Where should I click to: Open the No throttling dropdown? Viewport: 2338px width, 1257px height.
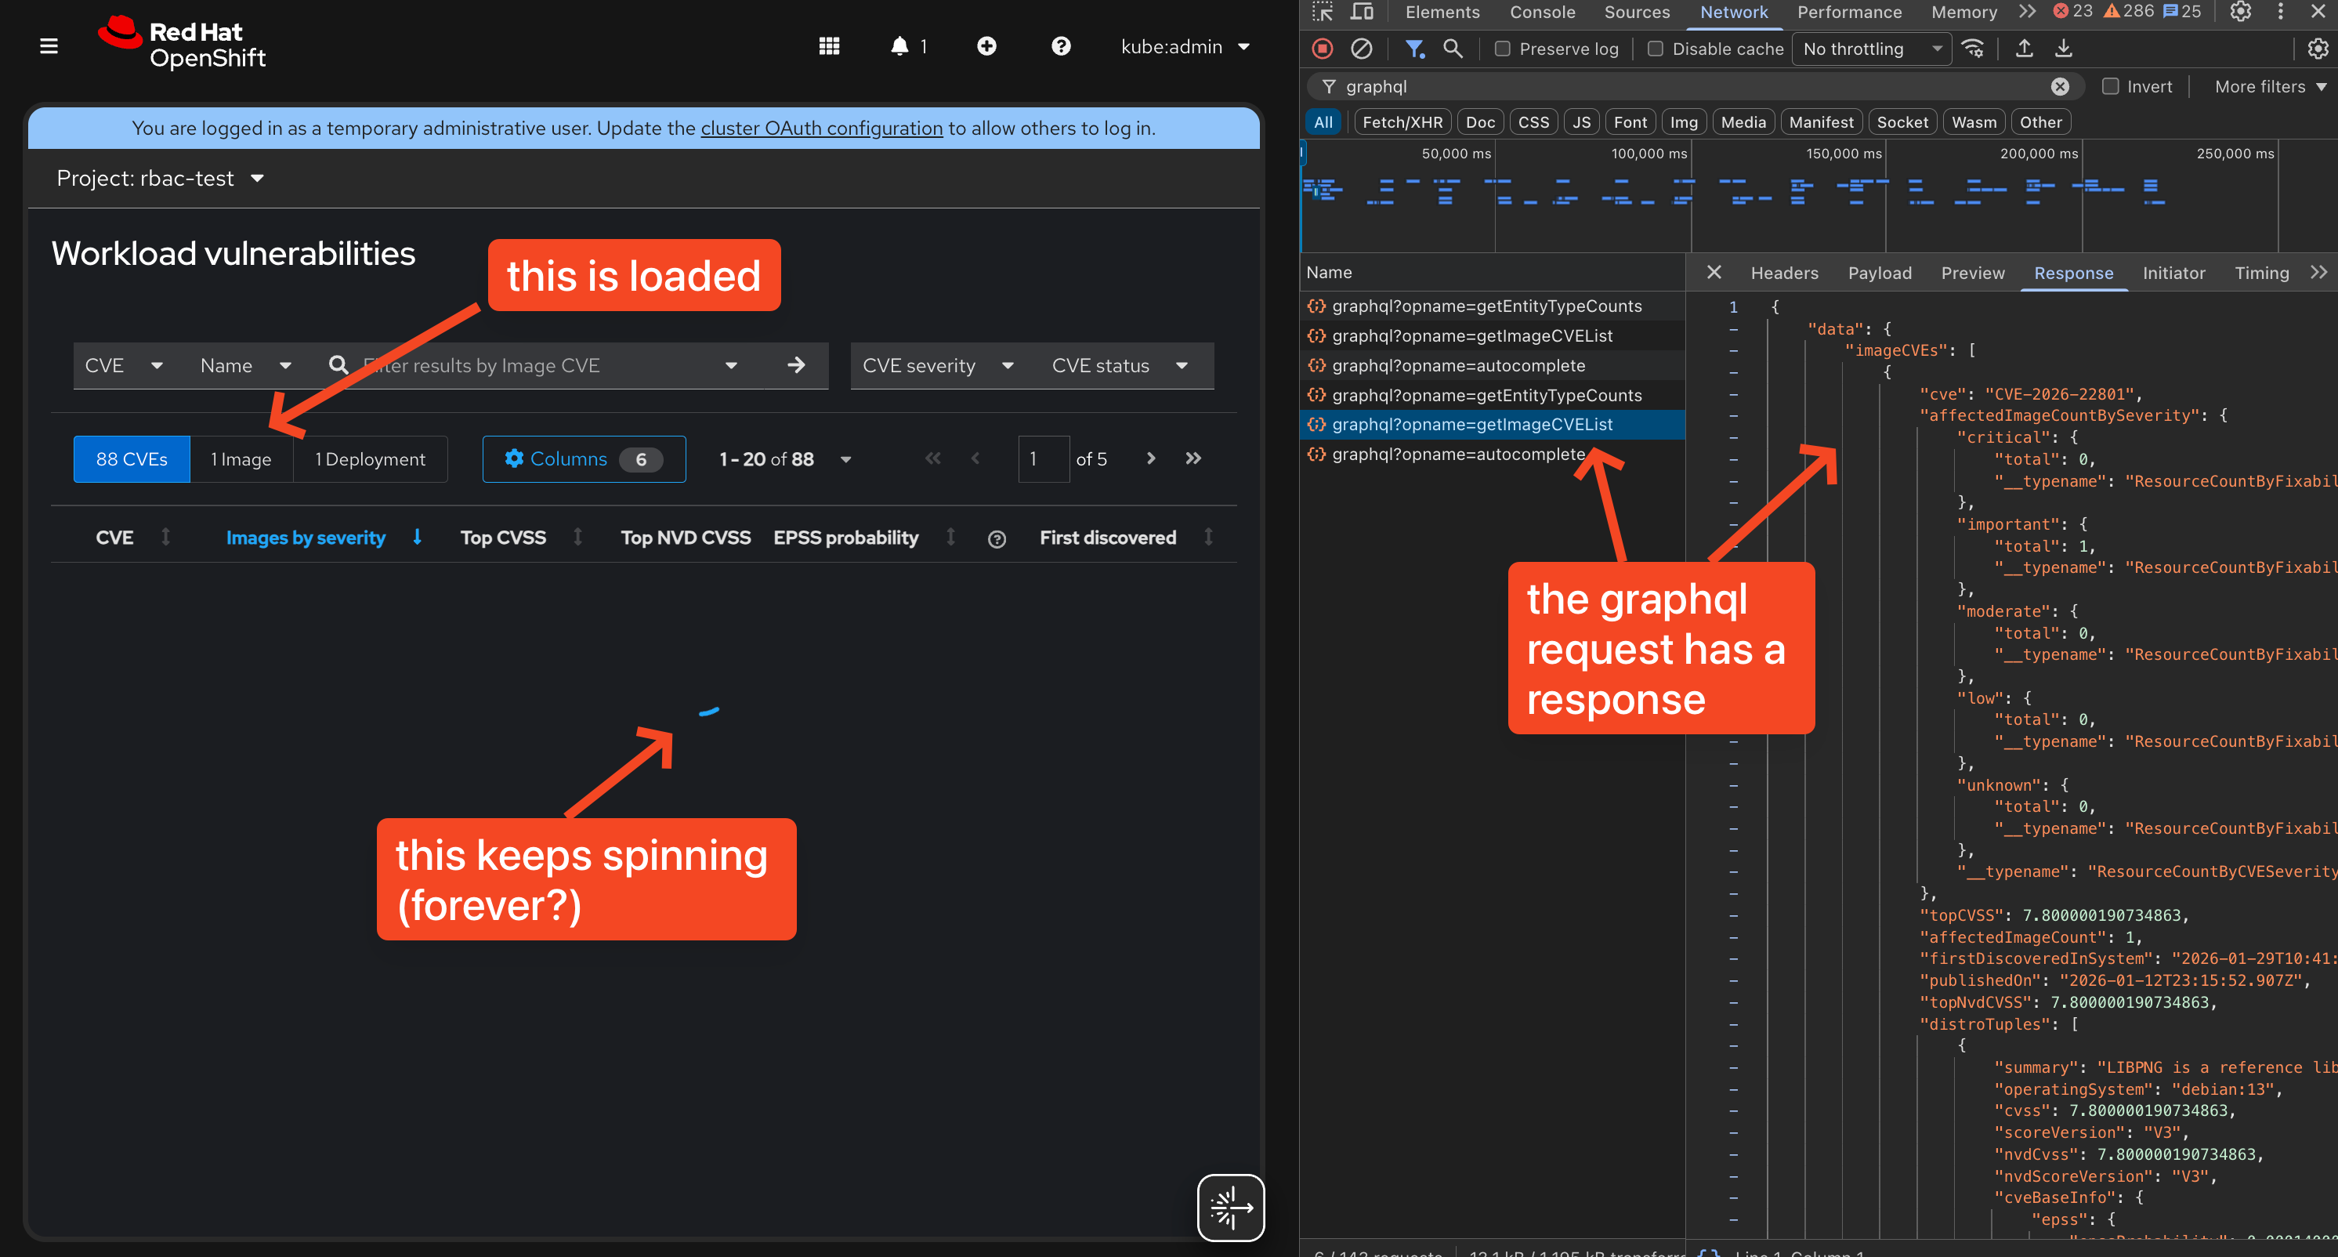coord(1870,49)
